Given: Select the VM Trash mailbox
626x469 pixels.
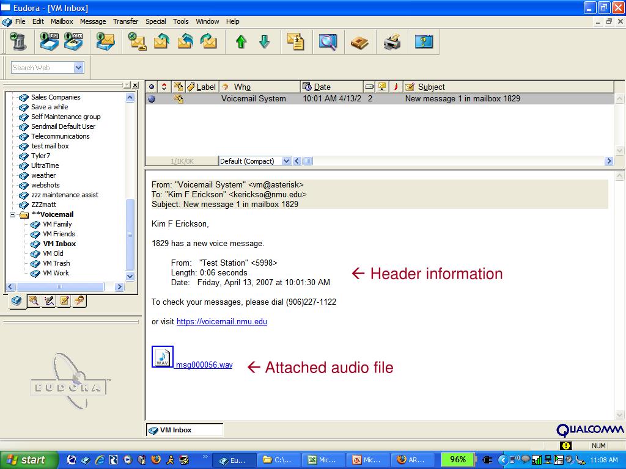Looking at the screenshot, I should coord(56,263).
